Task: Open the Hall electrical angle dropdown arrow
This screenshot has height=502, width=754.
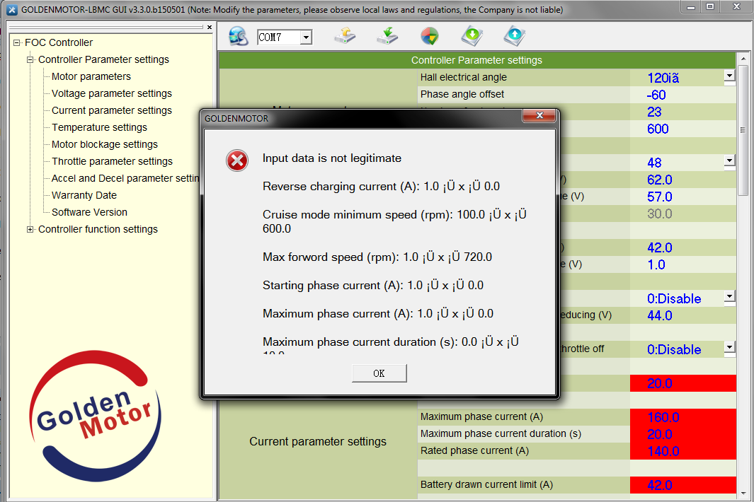Action: (x=729, y=76)
